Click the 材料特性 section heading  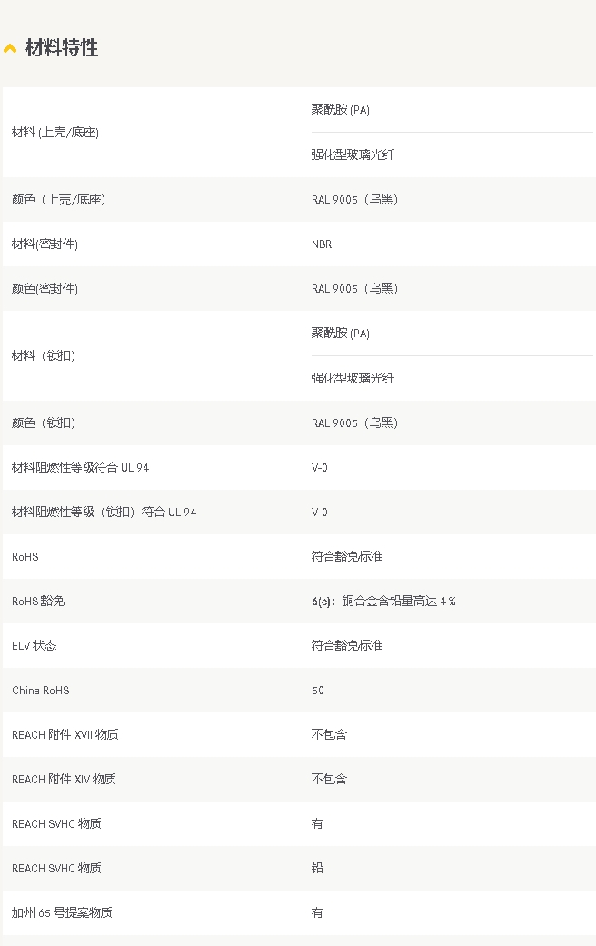(62, 48)
